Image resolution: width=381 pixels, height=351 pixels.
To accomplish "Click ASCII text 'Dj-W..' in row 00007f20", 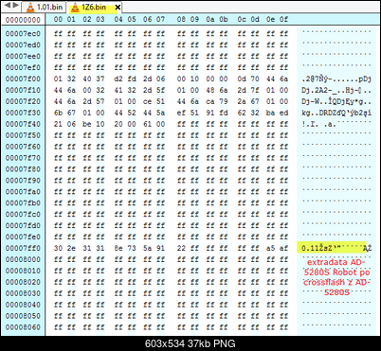I will pos(315,101).
